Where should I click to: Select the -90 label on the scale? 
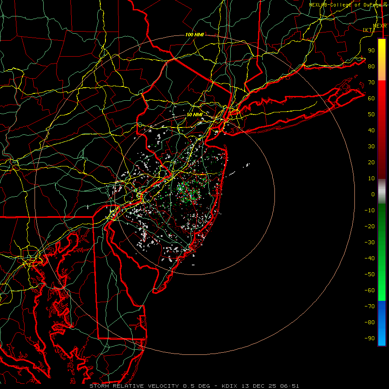[x=370, y=338]
